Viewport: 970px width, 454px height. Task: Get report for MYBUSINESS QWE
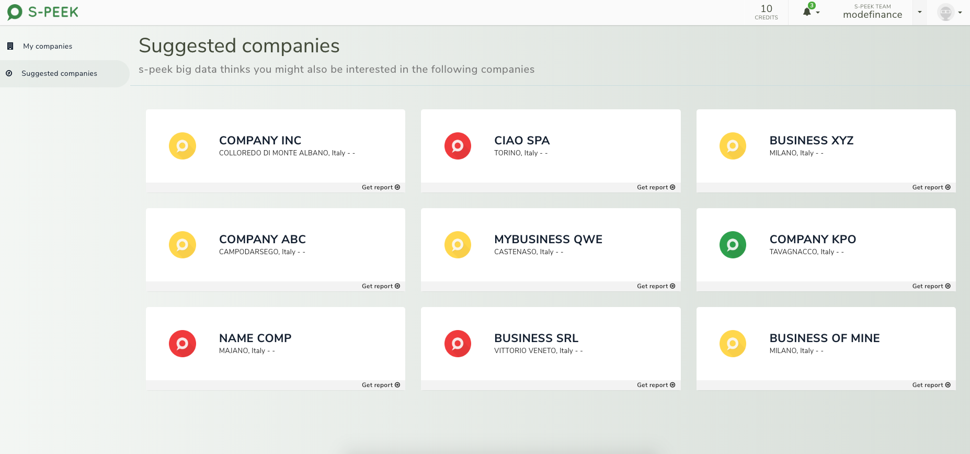pyautogui.click(x=656, y=286)
